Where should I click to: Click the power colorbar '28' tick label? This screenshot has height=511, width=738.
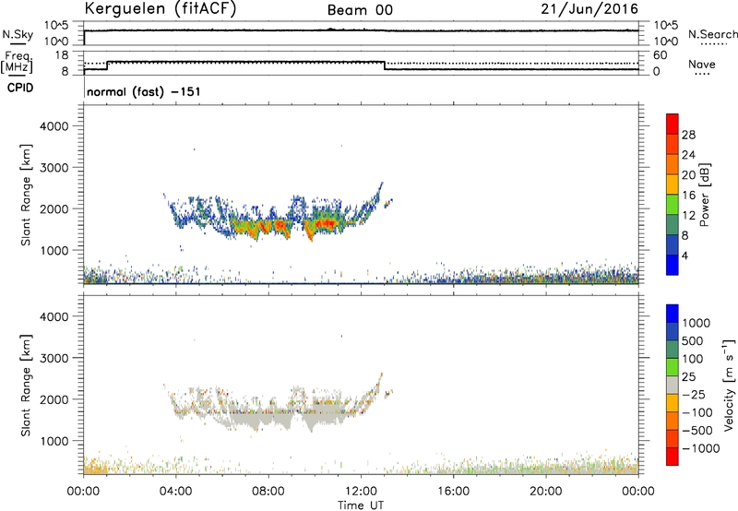tap(688, 135)
